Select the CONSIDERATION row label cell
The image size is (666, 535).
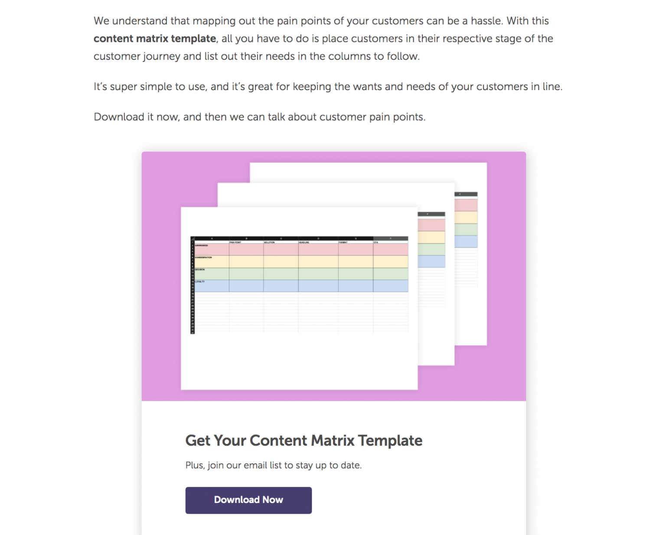(204, 257)
